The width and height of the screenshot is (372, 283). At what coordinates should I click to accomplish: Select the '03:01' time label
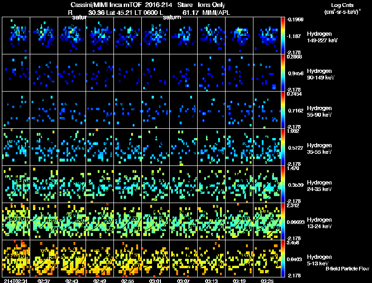155,281
